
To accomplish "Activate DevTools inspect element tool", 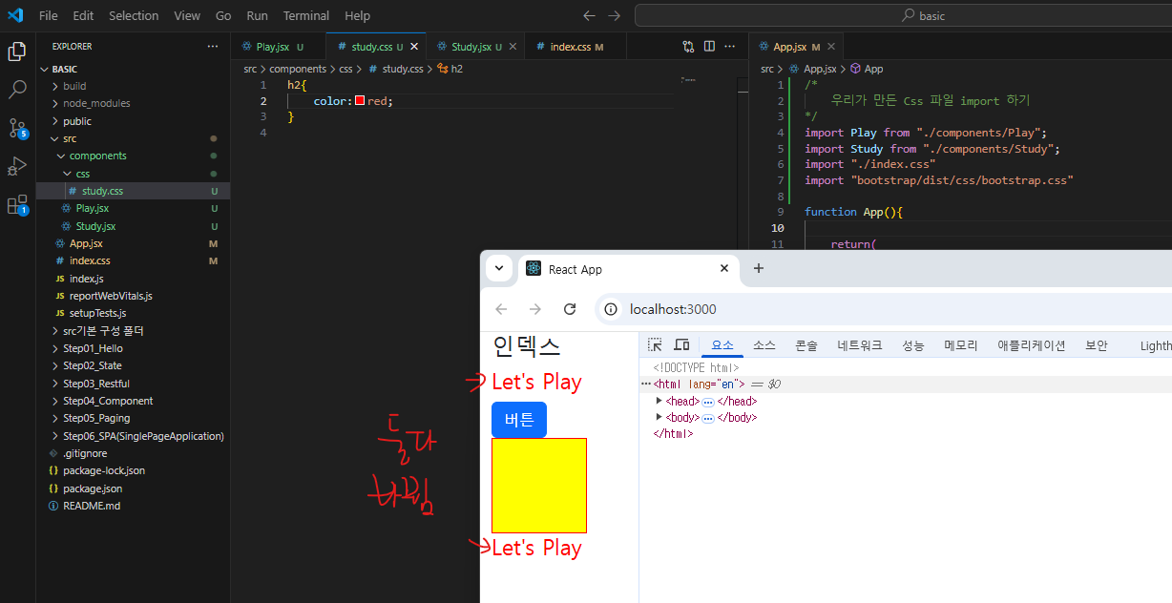I will tap(655, 345).
